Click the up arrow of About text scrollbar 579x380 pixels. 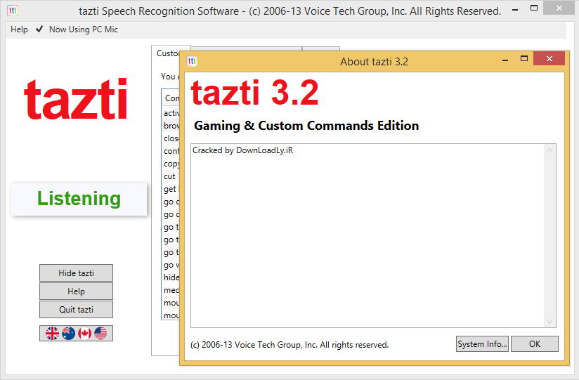point(549,150)
